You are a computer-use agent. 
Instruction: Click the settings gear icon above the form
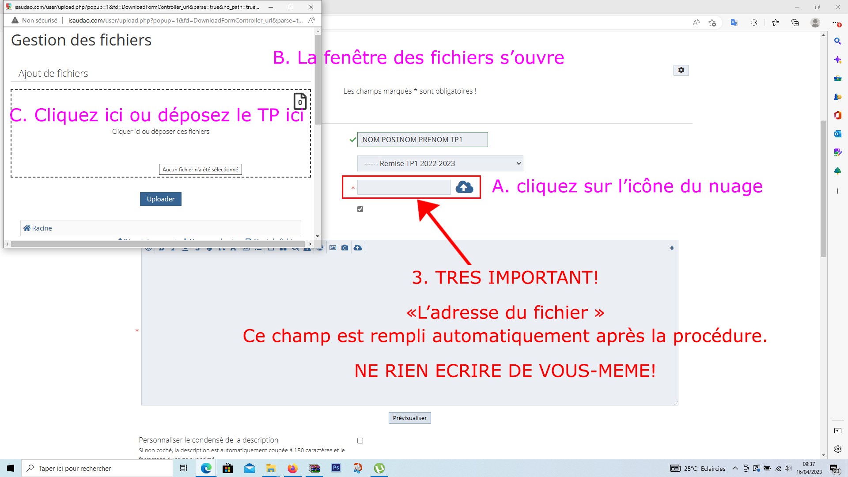(x=681, y=70)
